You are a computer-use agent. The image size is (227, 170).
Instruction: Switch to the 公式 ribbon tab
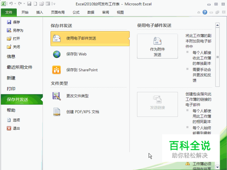pos(76,12)
